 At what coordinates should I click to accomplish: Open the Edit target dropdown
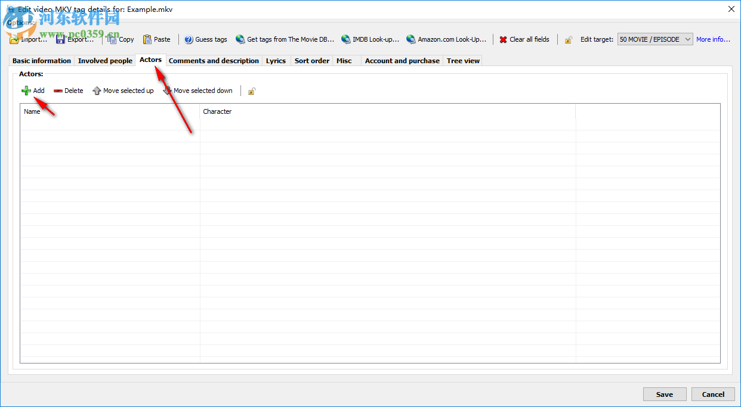(x=687, y=39)
